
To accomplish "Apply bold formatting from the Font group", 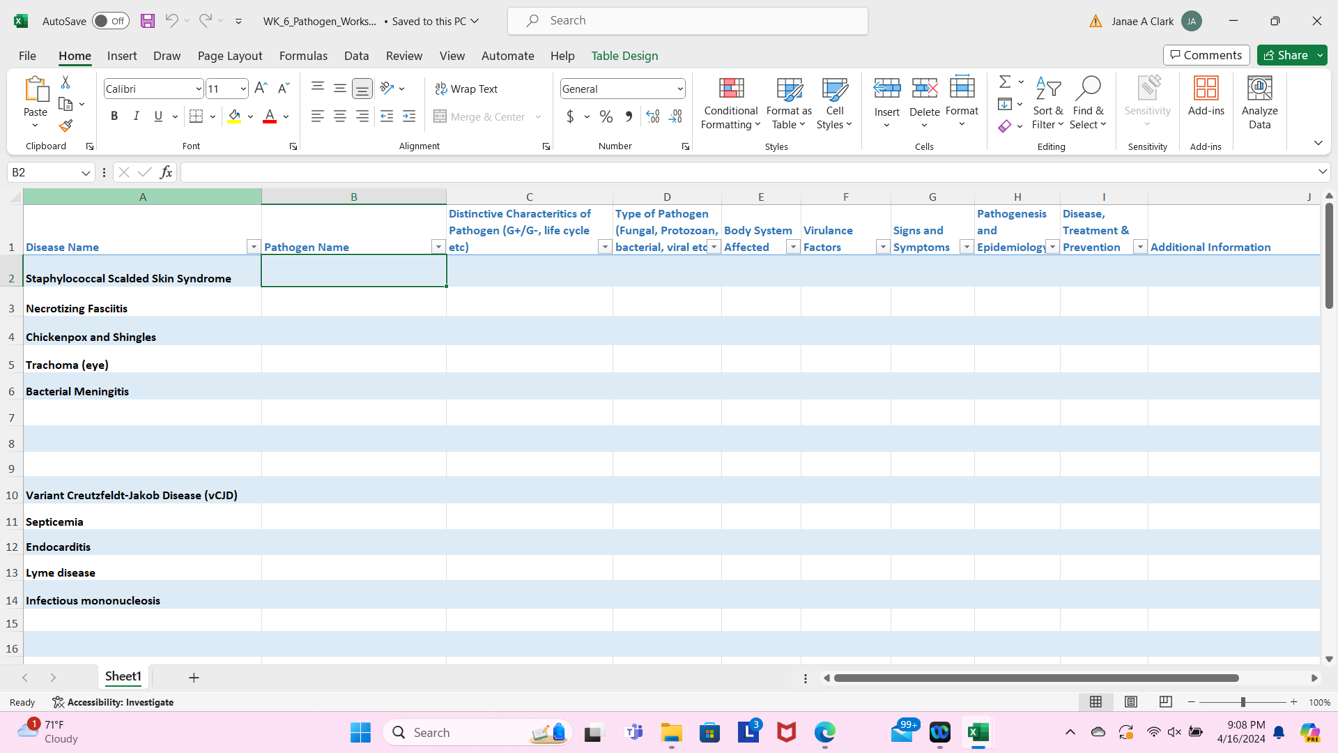I will tap(115, 116).
